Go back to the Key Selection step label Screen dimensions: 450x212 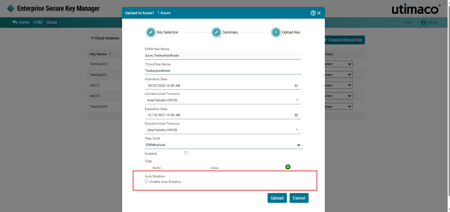168,32
